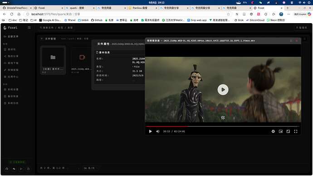Image resolution: width=313 pixels, height=176 pixels.
Task: Collapse the Foxel sidebar with the menu icon
Action: [x=29, y=28]
